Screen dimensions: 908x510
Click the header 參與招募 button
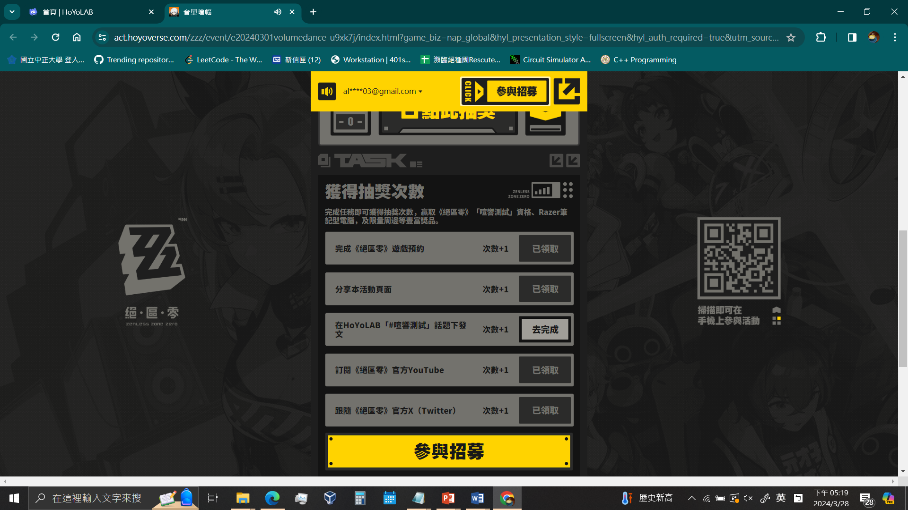[515, 92]
